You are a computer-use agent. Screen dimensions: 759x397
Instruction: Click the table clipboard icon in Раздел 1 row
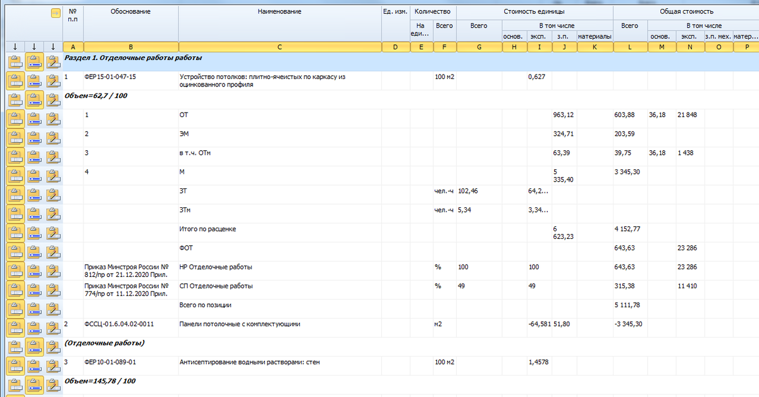[15, 62]
